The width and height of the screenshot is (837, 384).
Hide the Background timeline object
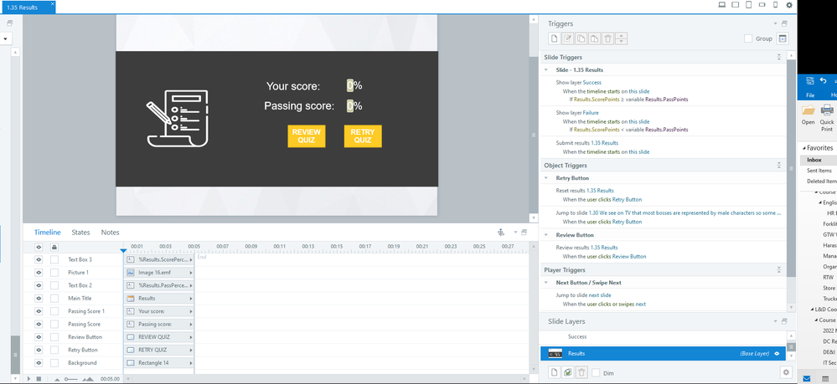39,363
